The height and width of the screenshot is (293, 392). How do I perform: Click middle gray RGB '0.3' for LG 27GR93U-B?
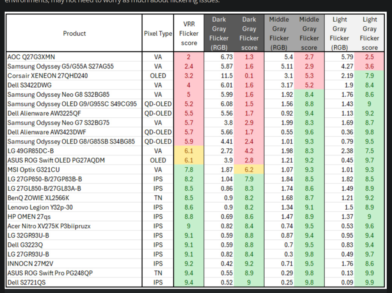[x=288, y=254]
